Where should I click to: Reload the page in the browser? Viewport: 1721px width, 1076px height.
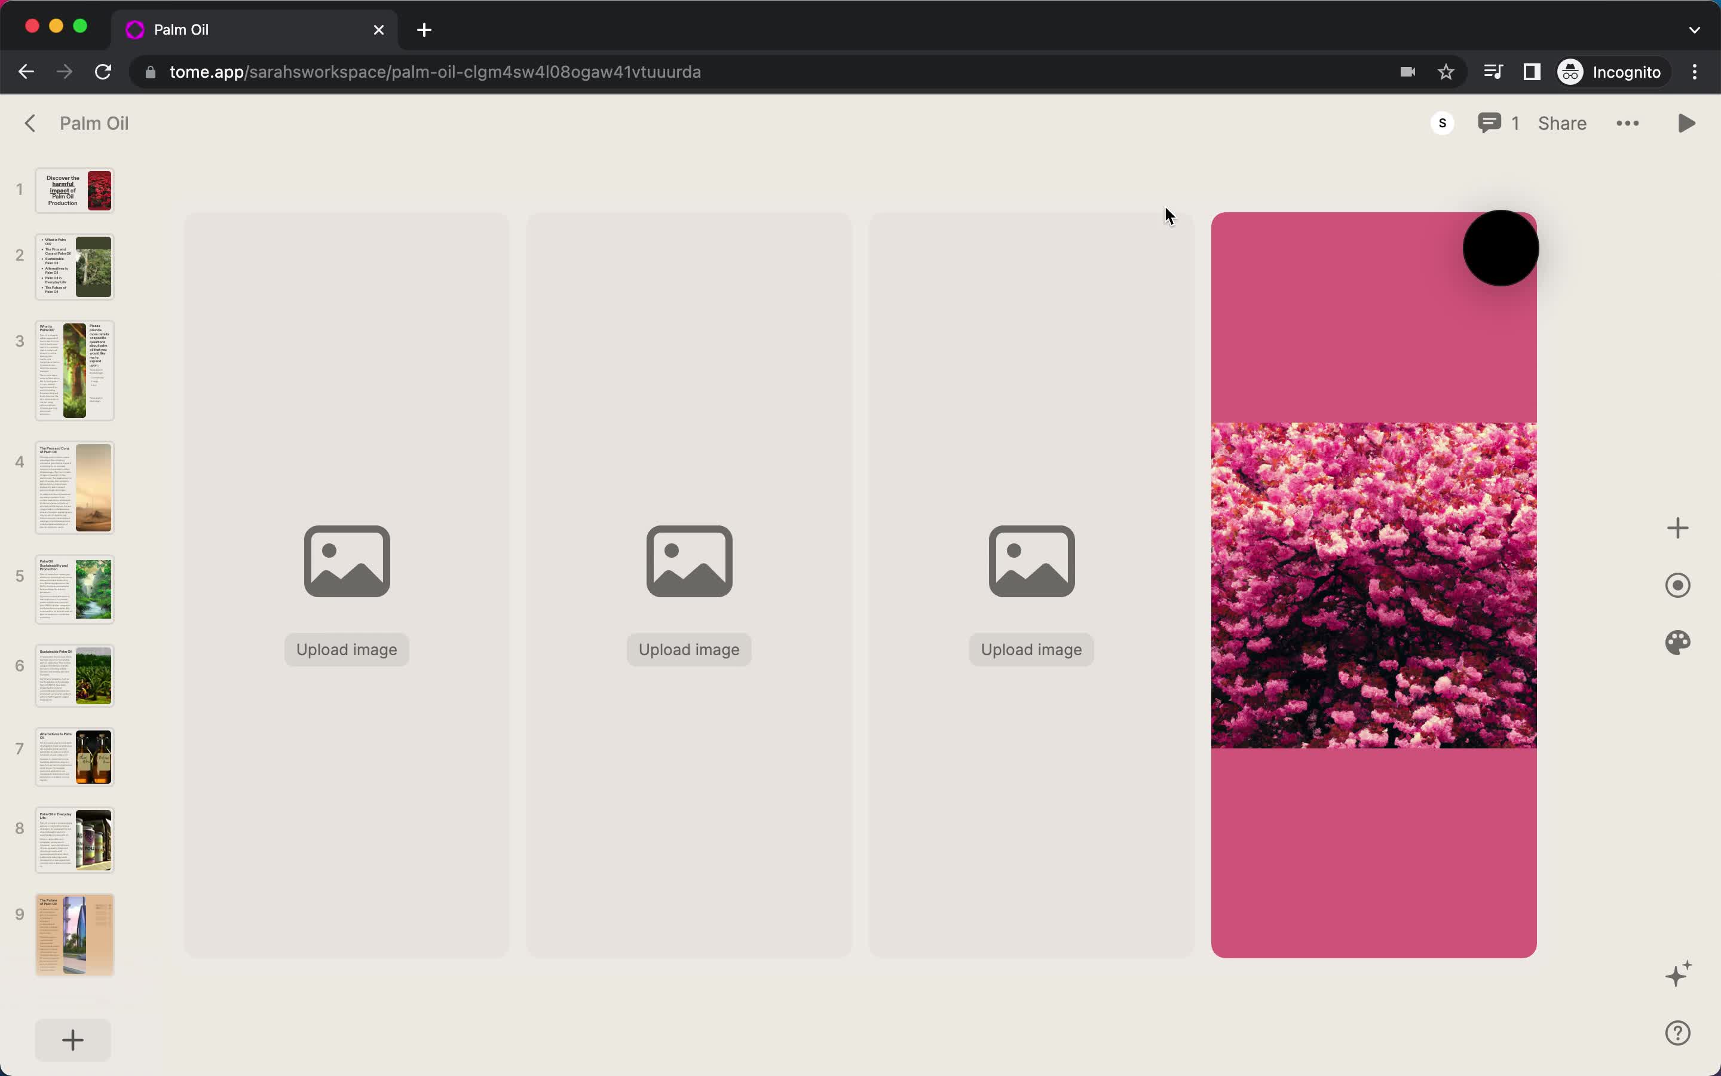point(103,72)
